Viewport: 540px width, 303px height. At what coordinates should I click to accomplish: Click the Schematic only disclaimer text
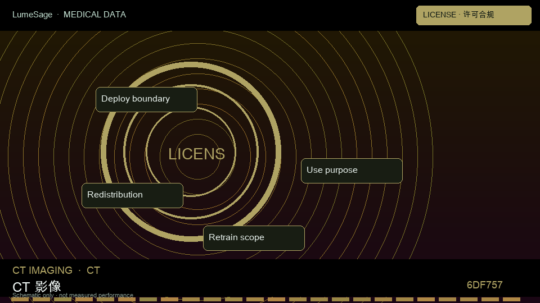[x=73, y=295]
